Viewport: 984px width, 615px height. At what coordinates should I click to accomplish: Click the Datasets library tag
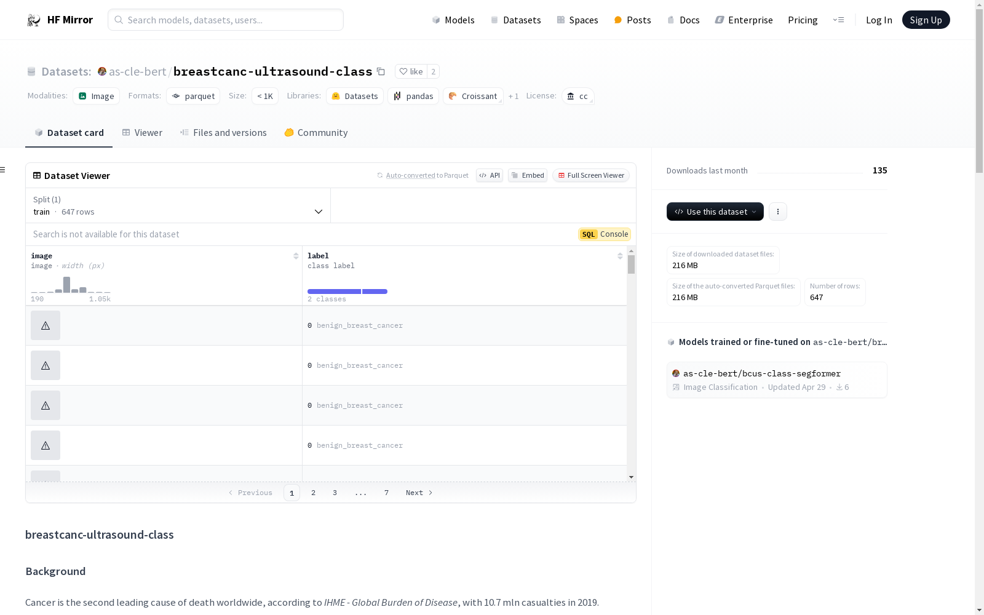pos(355,96)
